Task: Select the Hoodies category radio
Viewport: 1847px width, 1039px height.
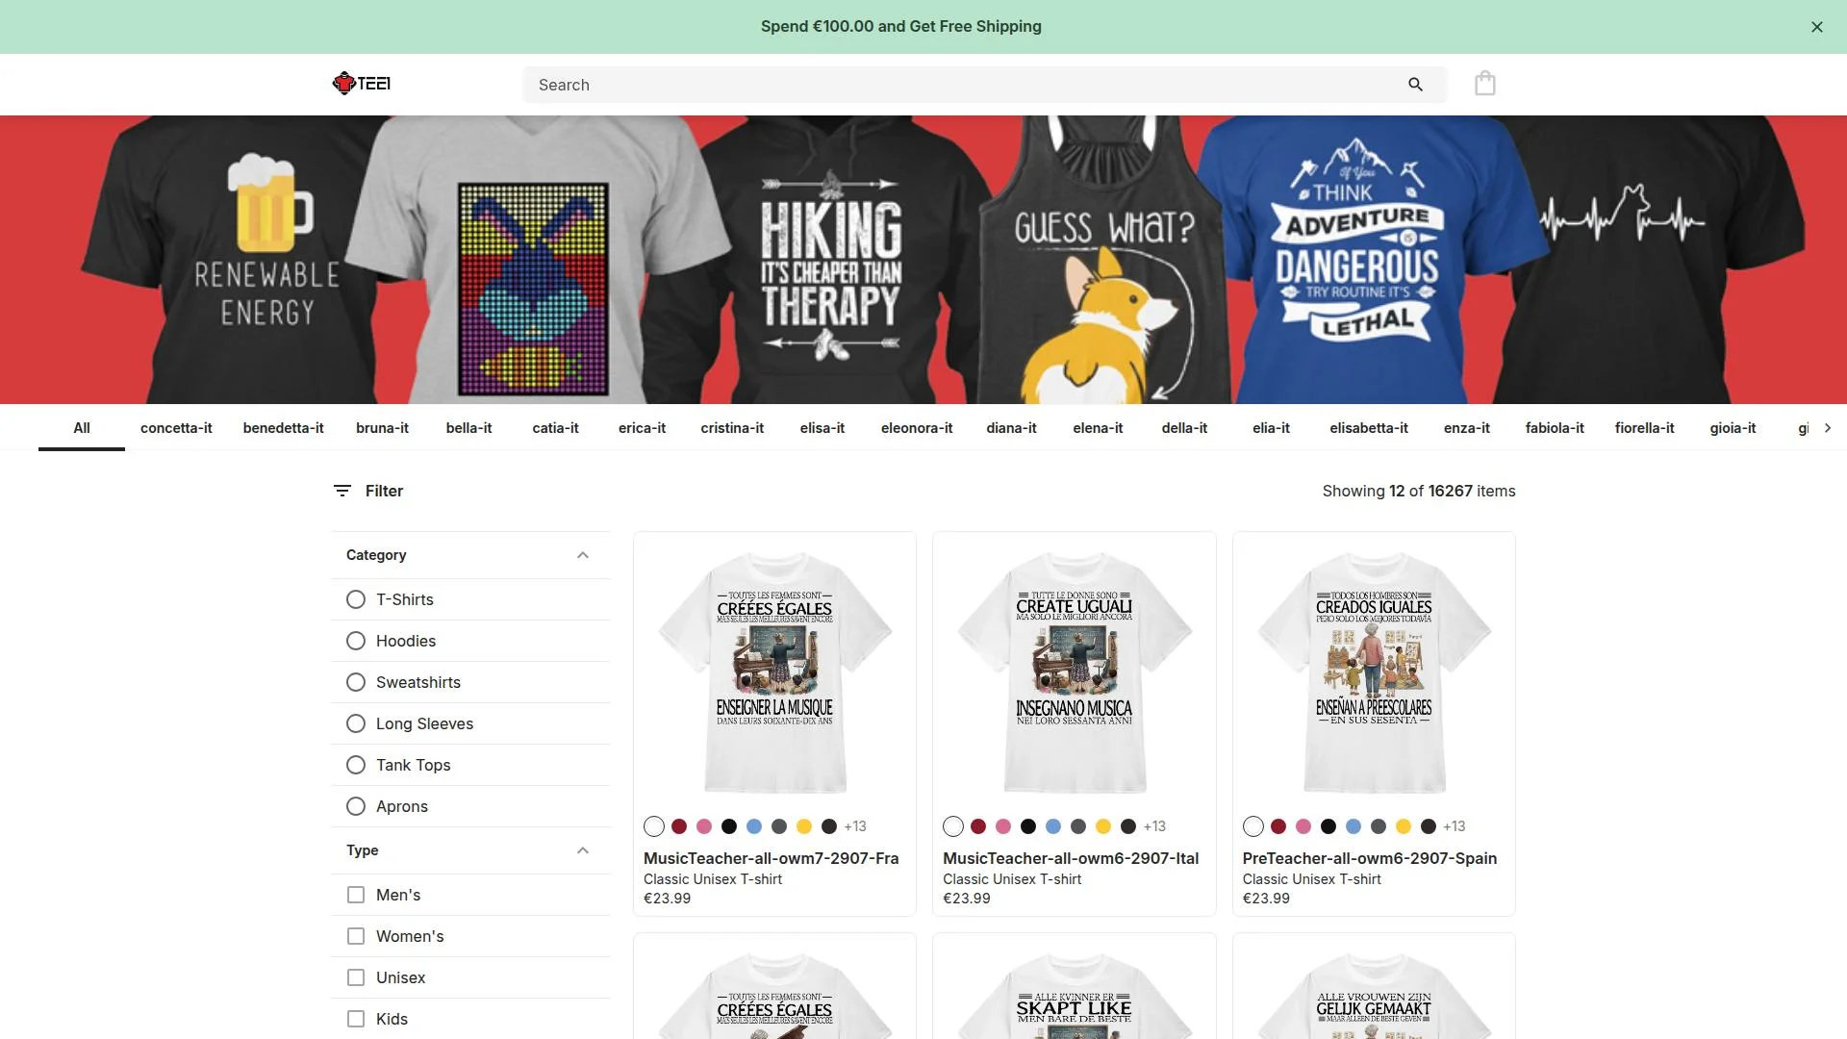Action: coord(356,641)
